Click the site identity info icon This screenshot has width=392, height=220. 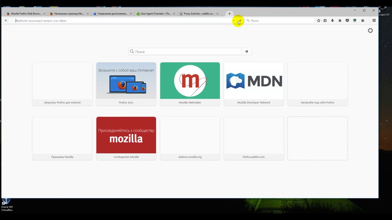pos(12,20)
